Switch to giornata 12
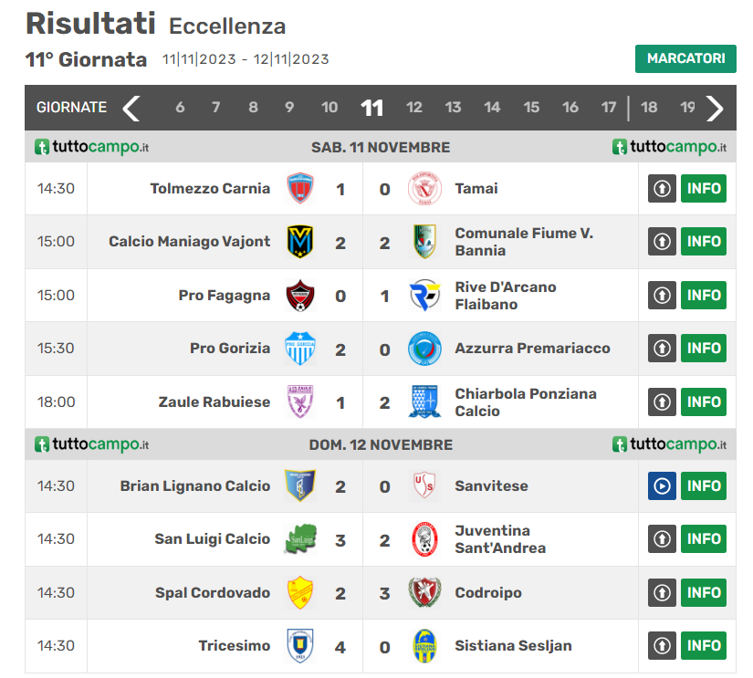 414,108
